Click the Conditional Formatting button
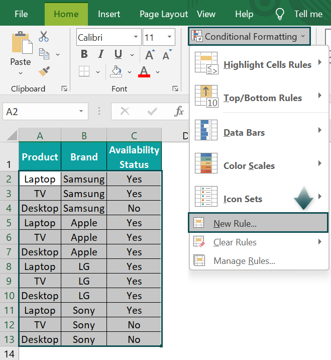The height and width of the screenshot is (360, 331). pos(249,37)
